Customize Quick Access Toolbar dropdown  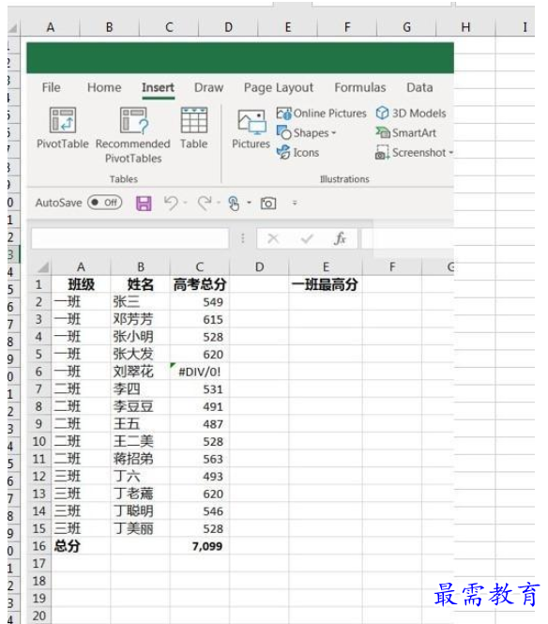pyautogui.click(x=295, y=203)
